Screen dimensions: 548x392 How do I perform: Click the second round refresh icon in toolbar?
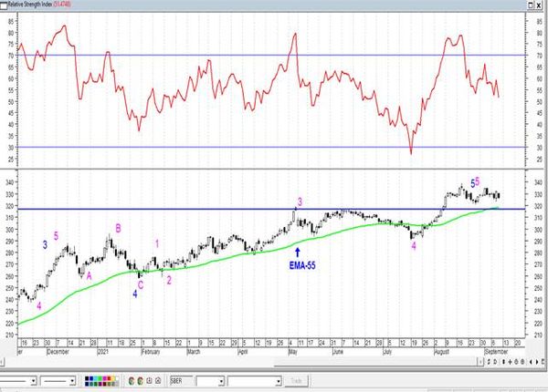(140, 381)
